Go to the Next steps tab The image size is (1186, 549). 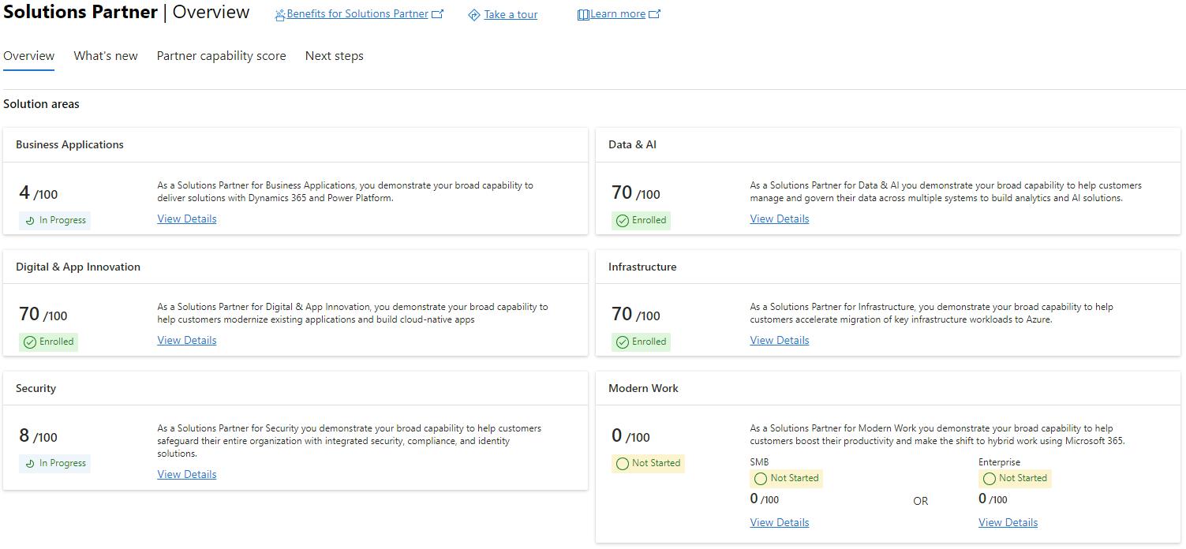(x=335, y=56)
